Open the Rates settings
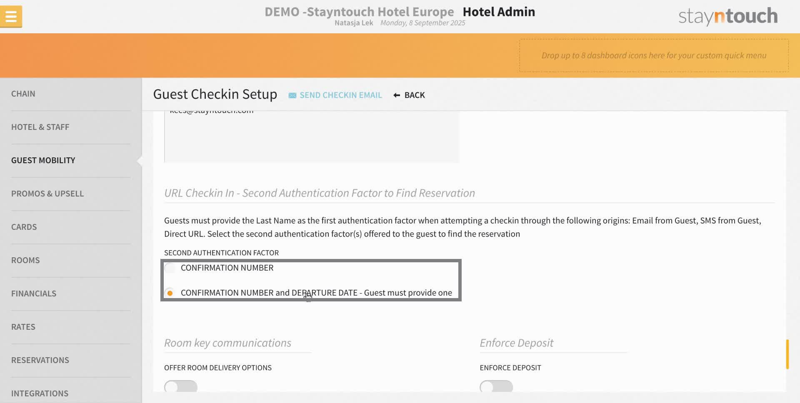The image size is (800, 403). 23,327
